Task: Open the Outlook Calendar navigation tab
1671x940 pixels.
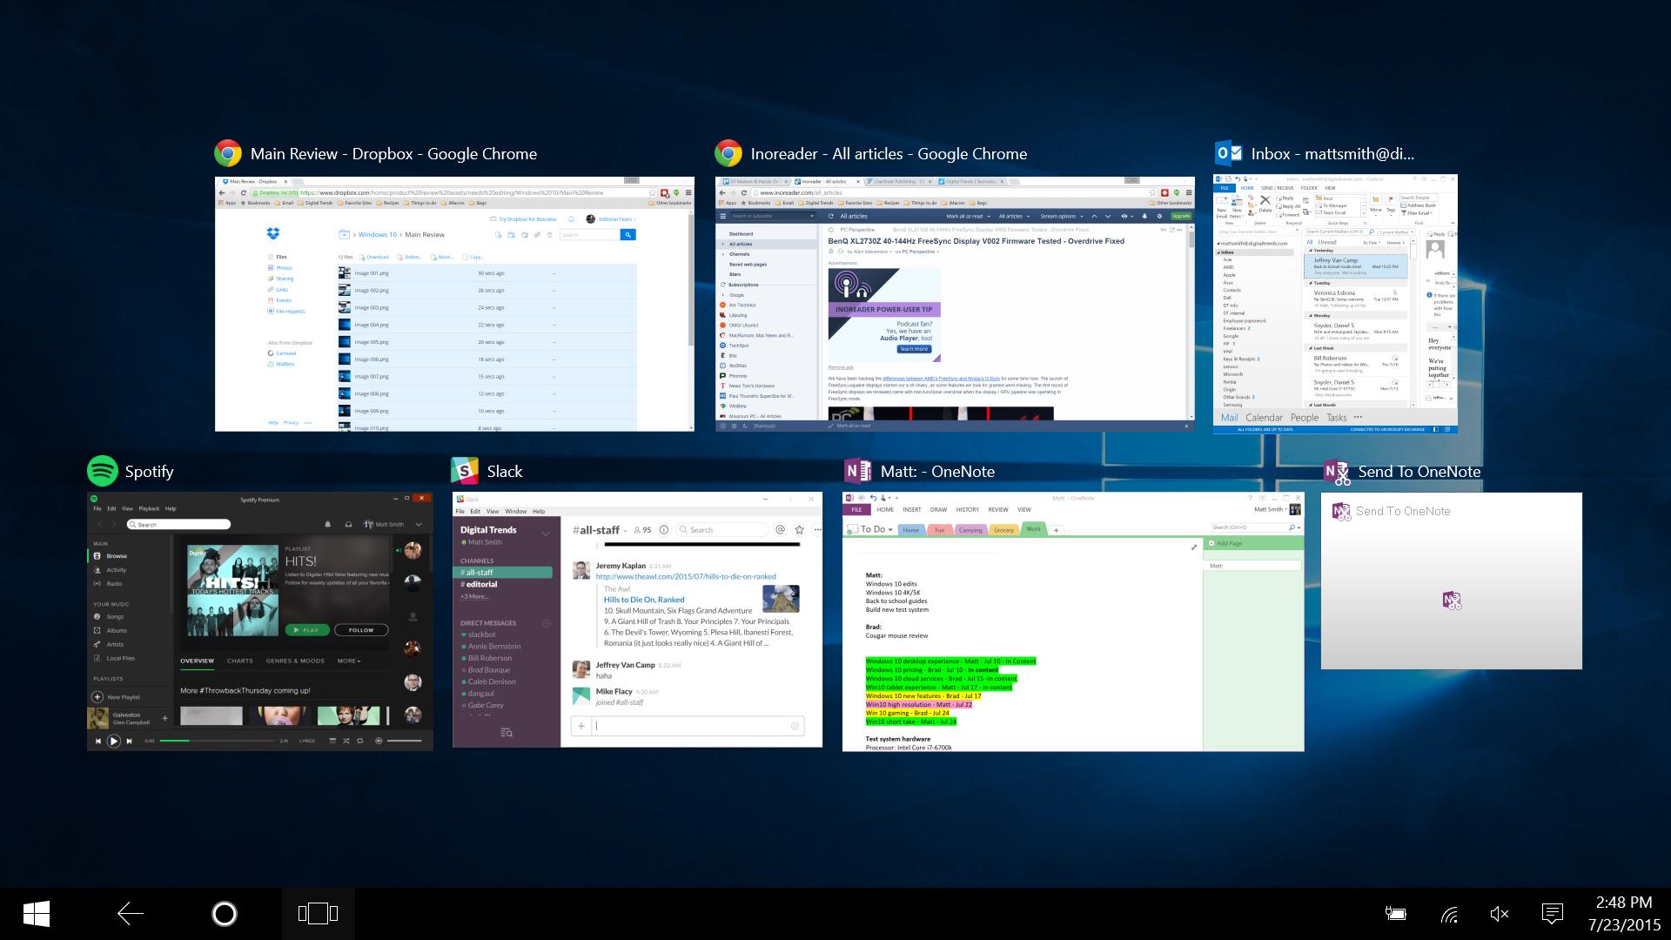Action: pos(1264,418)
